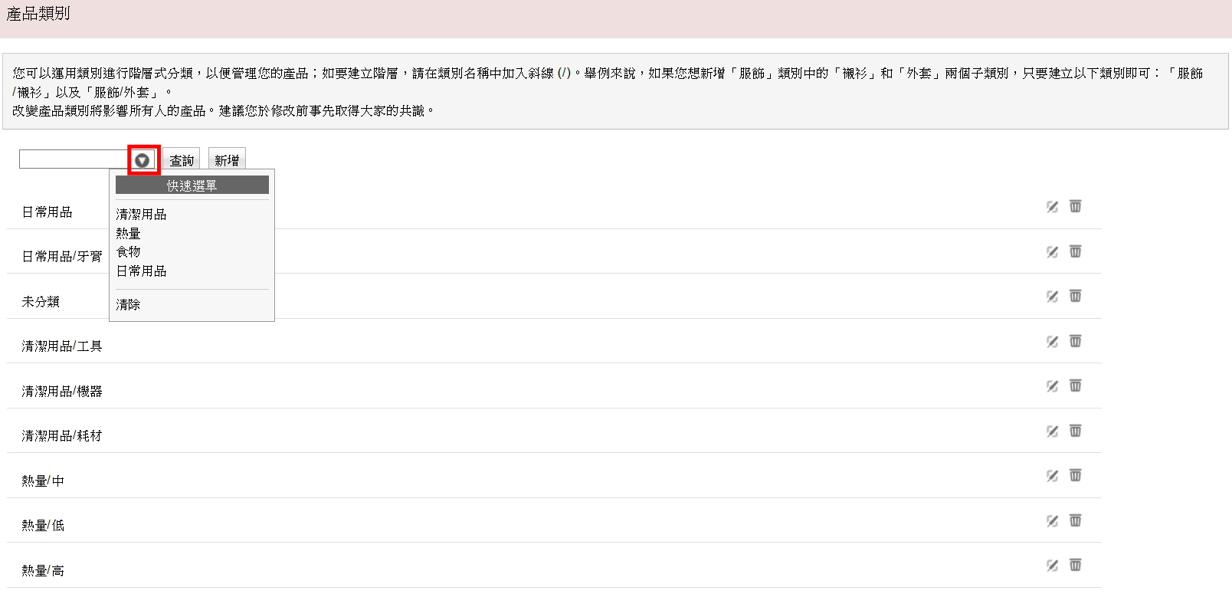Click the 新增 button to add category
1232x594 pixels.
pos(227,160)
